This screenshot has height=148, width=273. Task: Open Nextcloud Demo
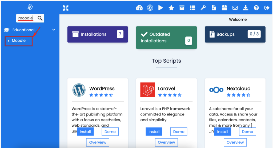[247, 132]
